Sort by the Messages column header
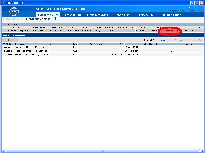The image size is (205, 153). pyautogui.click(x=50, y=44)
